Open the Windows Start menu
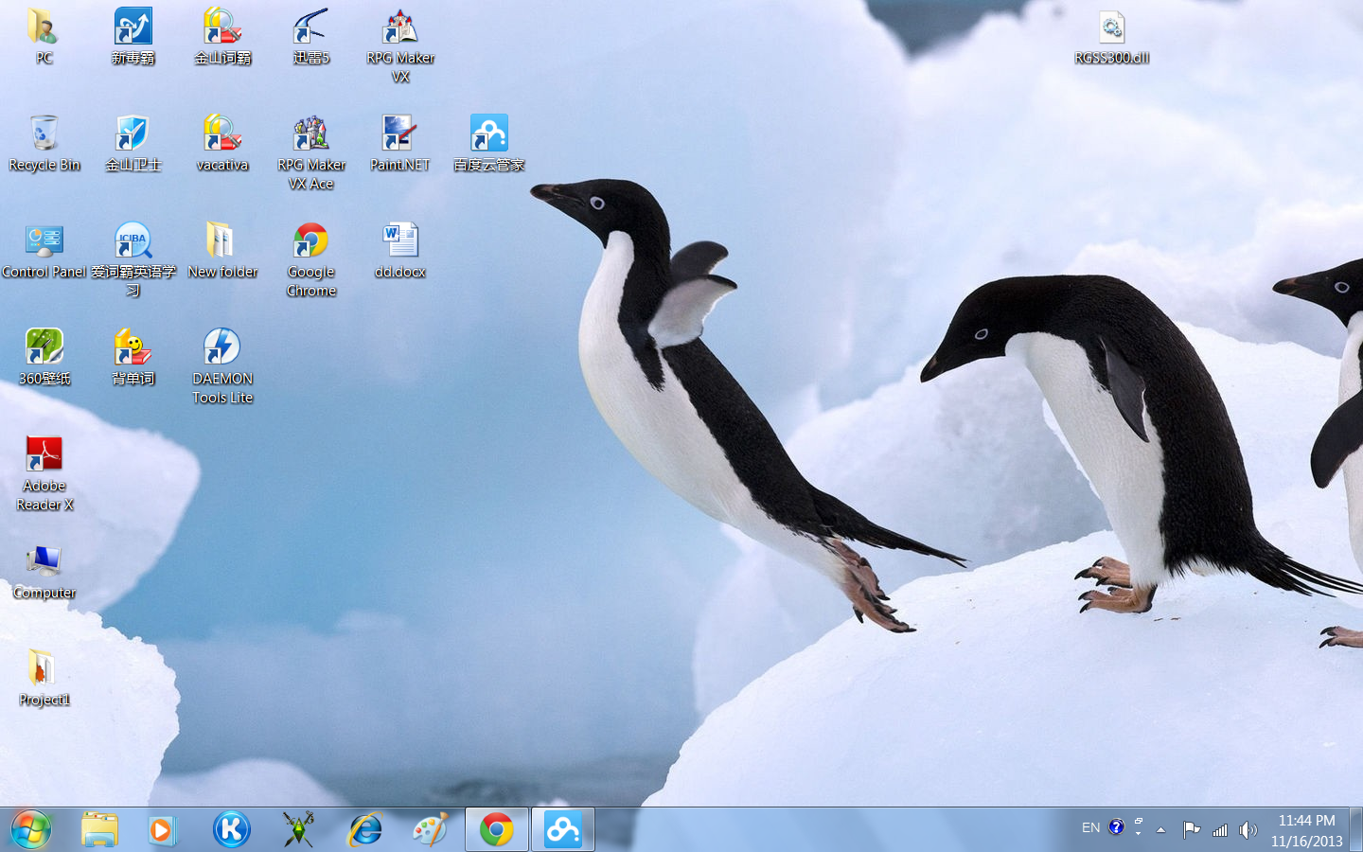1363x852 pixels. pyautogui.click(x=30, y=829)
